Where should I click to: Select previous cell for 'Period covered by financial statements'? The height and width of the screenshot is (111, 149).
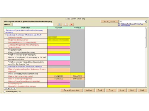(77, 74)
